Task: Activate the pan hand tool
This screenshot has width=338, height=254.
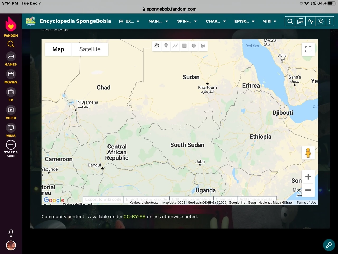Action: coord(157,46)
